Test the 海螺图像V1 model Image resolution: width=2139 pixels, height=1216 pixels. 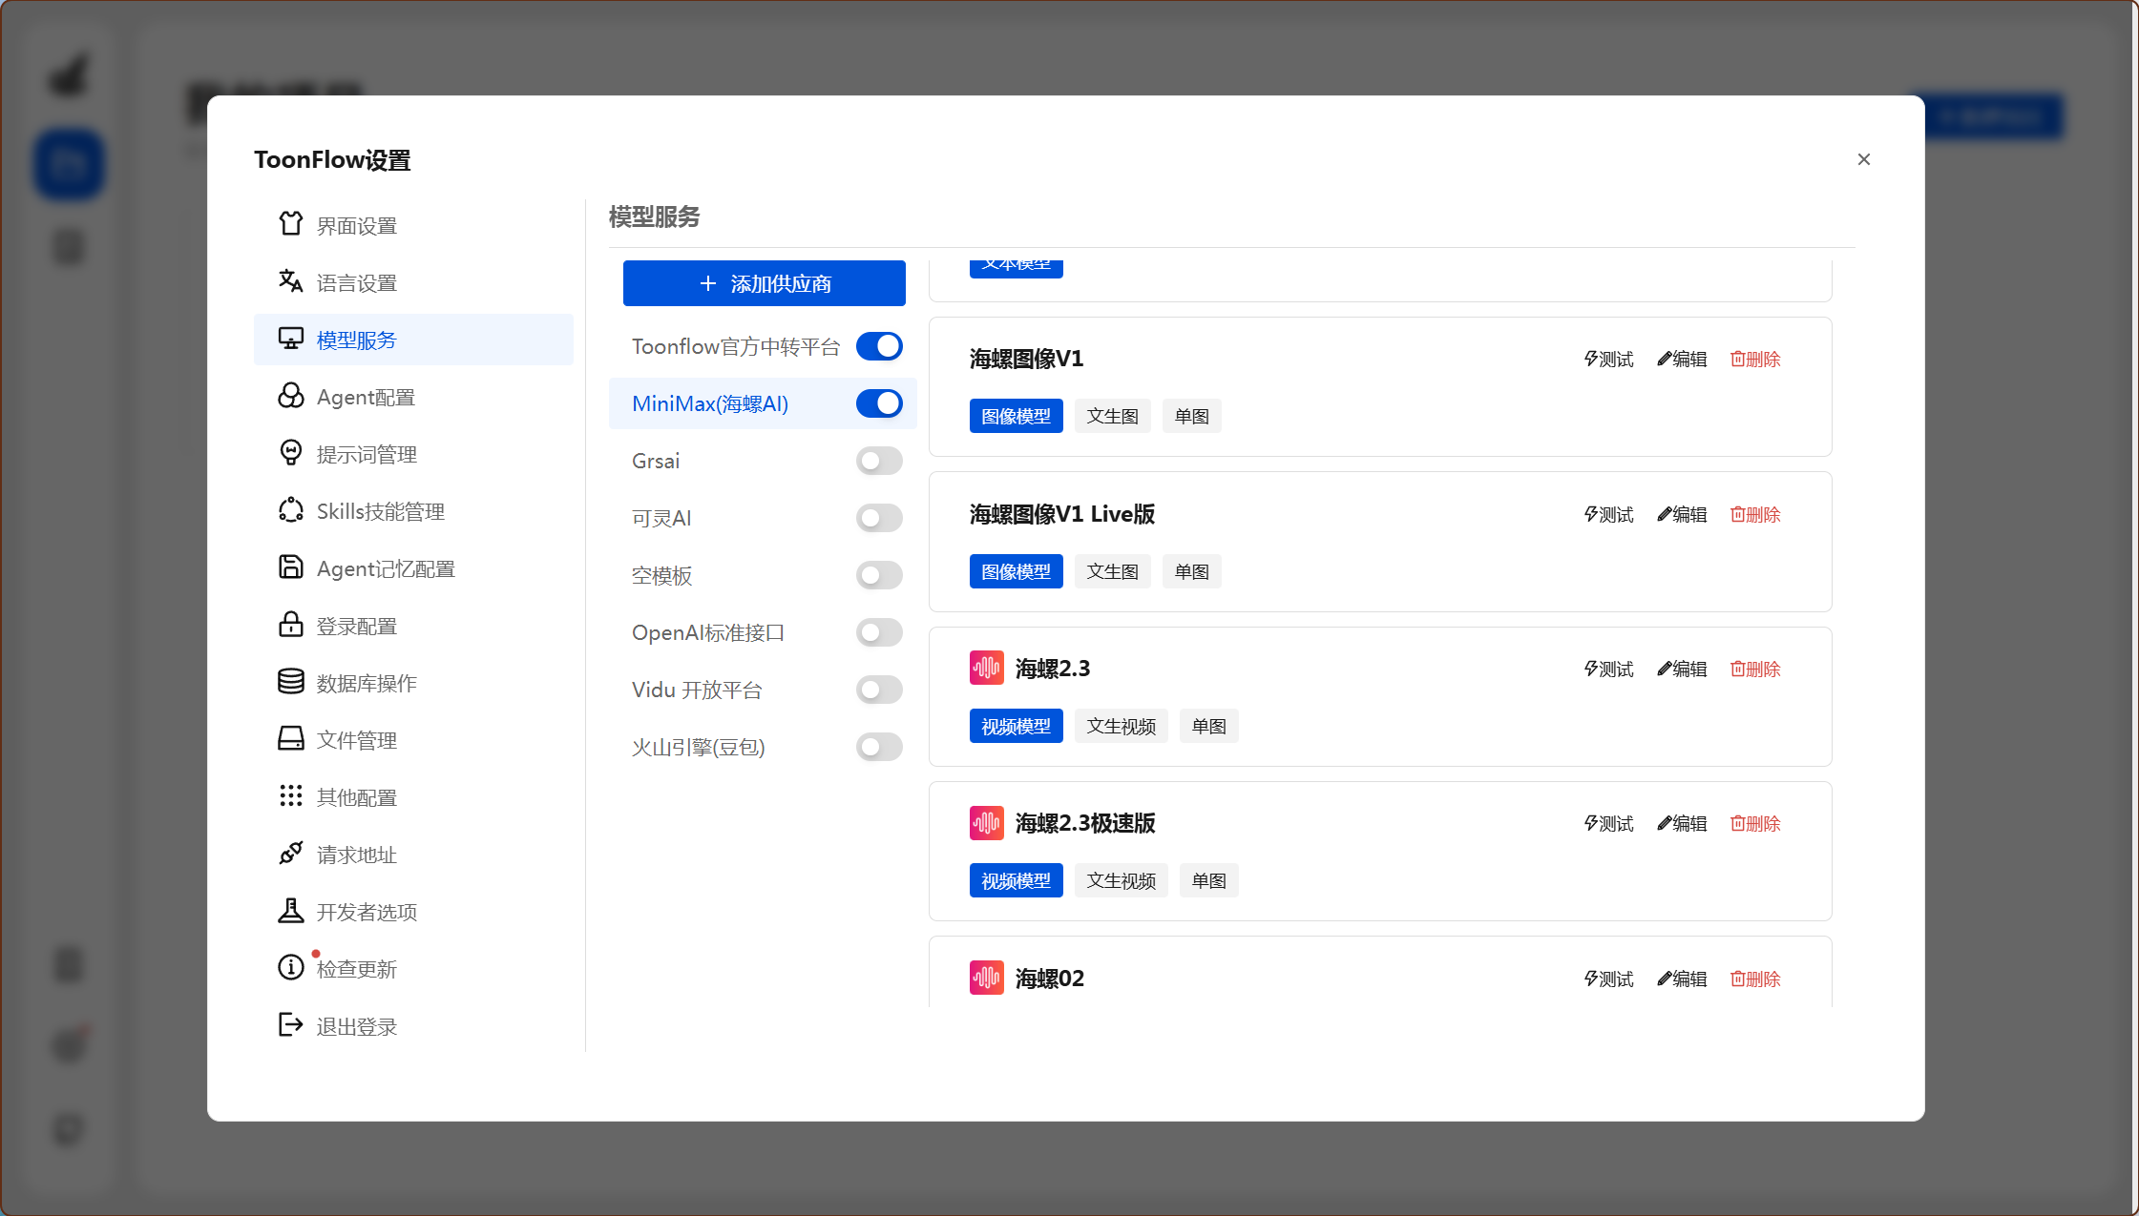pos(1608,360)
